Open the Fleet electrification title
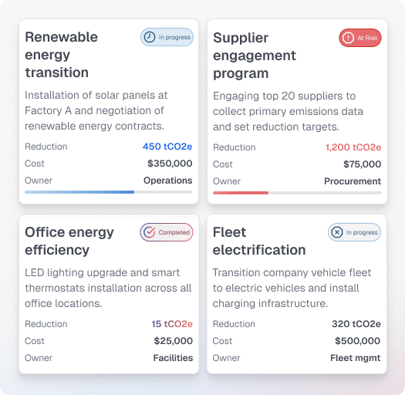 [259, 241]
